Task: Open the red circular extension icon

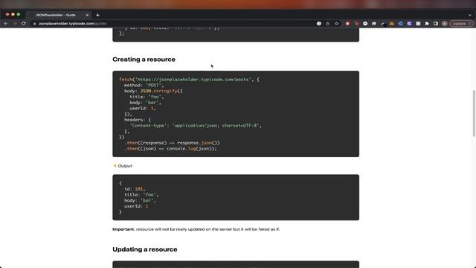Action: pos(347,23)
